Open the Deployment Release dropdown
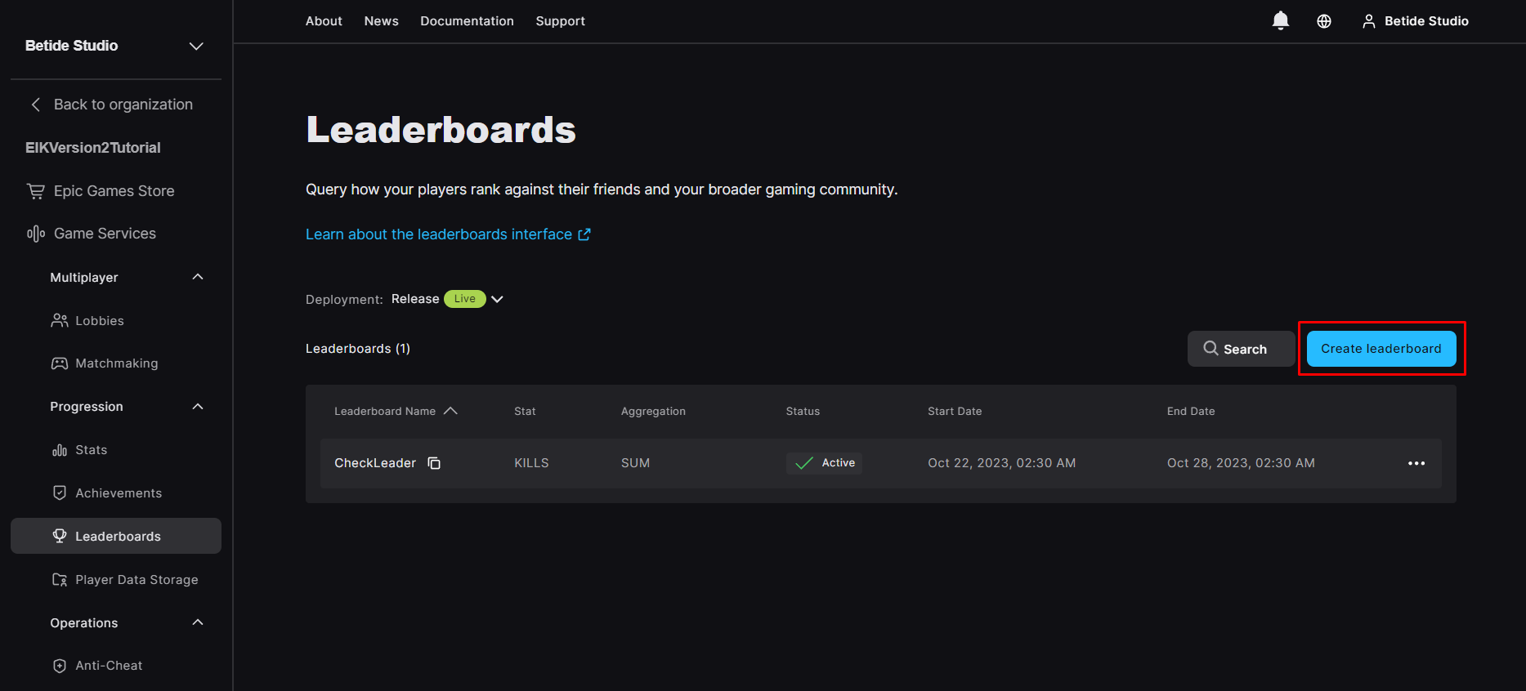 [x=496, y=299]
